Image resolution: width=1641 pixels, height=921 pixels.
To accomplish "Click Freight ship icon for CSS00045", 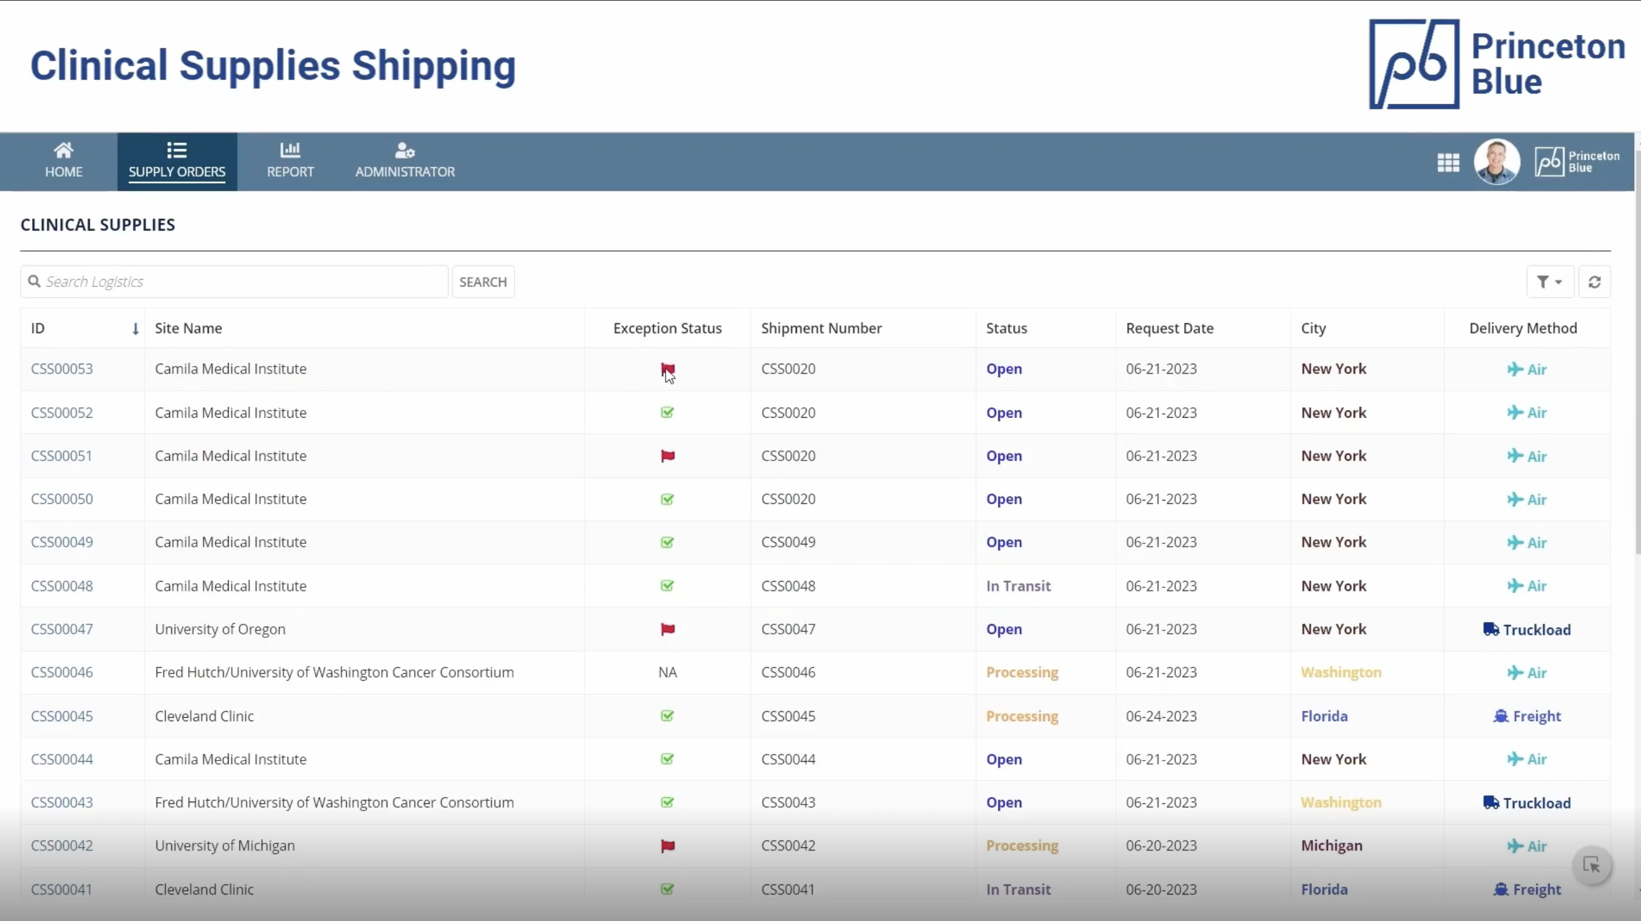I will tap(1500, 716).
